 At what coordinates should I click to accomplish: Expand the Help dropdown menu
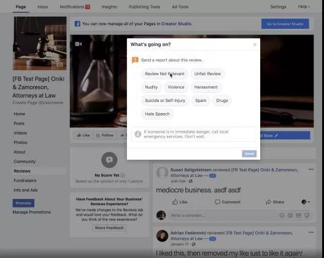pos(304,7)
